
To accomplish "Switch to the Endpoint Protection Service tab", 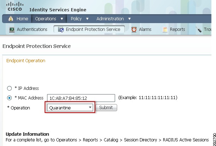I will 89,29.
